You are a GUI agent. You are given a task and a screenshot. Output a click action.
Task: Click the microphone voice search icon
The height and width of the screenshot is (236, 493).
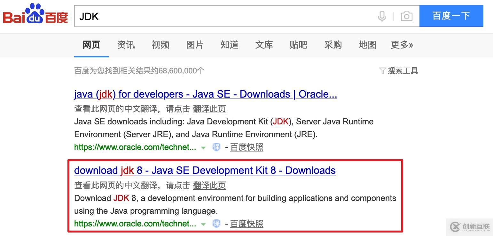[x=382, y=16]
